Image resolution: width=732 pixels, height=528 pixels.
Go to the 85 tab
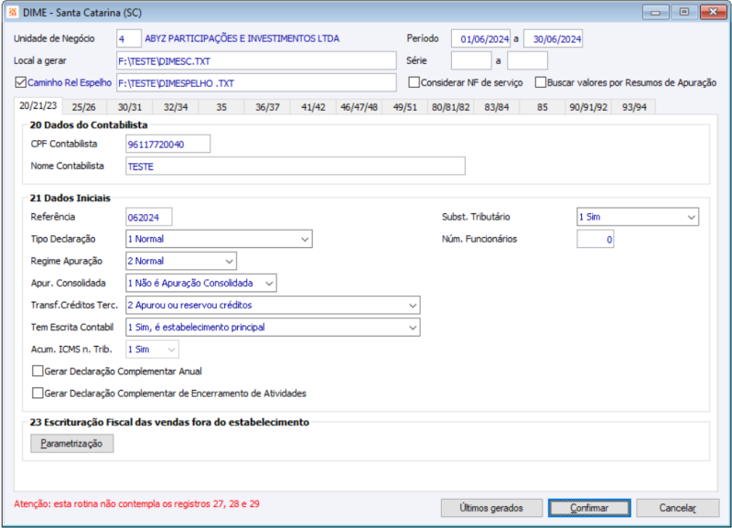(542, 107)
